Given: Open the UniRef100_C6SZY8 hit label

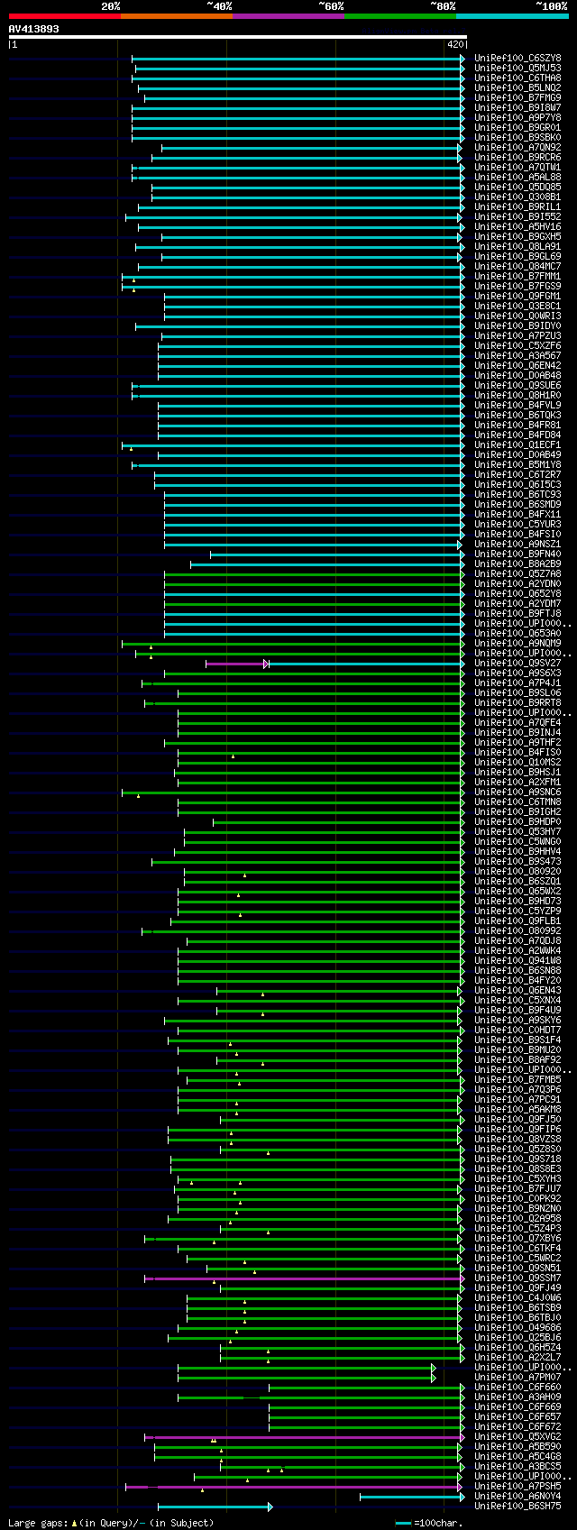Looking at the screenshot, I should tap(517, 59).
